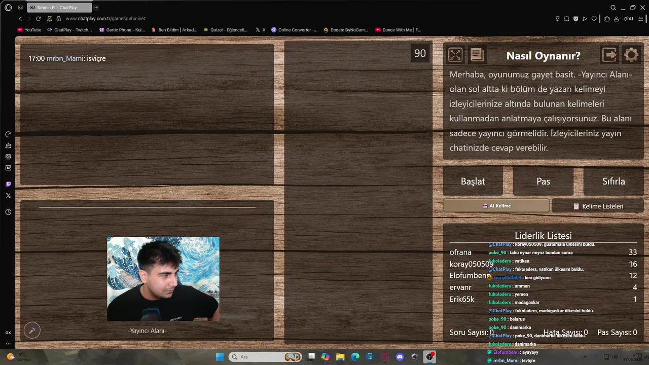Click the 90 timer counter
Viewport: 649px width, 365px height.
point(420,53)
